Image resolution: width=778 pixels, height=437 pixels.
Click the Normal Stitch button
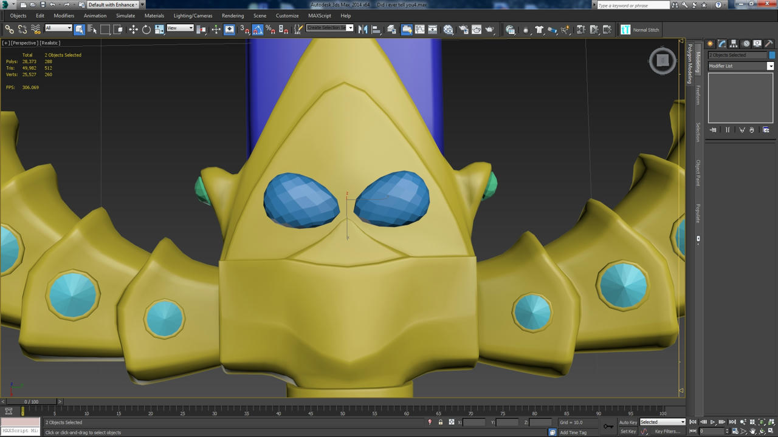coord(640,30)
